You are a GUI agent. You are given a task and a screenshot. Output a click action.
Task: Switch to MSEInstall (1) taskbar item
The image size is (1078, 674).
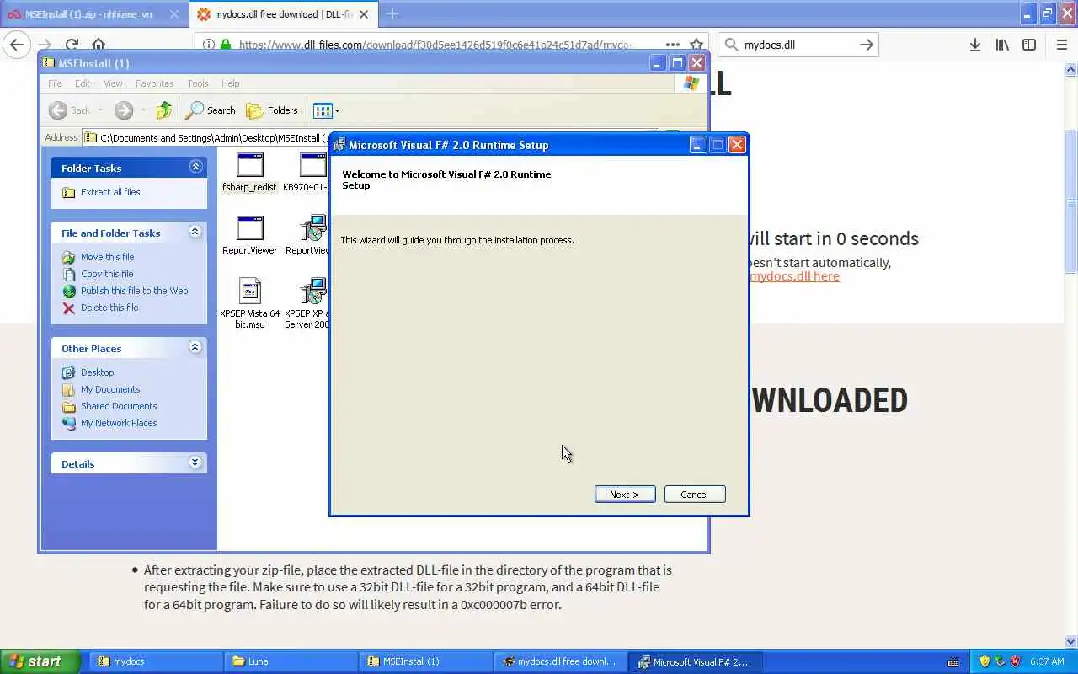coord(427,661)
